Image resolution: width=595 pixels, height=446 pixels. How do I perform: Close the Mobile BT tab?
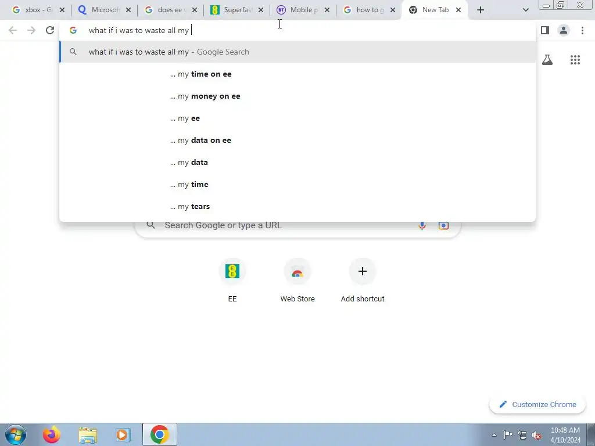[x=327, y=10]
